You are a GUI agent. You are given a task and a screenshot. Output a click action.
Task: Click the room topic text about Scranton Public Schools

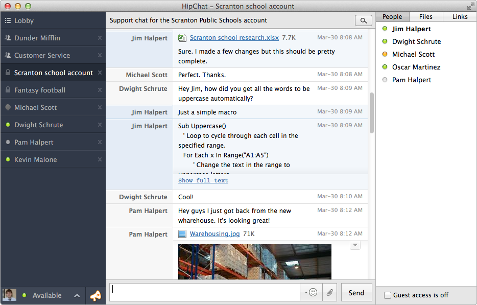click(x=188, y=20)
